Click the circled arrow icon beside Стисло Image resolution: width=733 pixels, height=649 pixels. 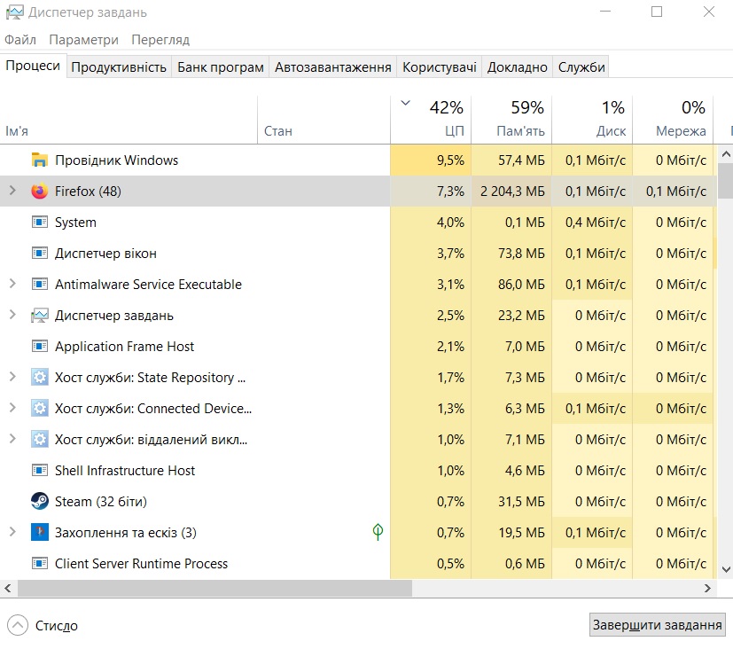pos(18,625)
